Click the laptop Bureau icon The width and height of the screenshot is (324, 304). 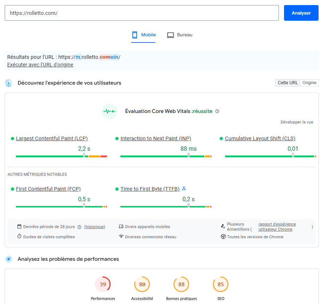171,35
